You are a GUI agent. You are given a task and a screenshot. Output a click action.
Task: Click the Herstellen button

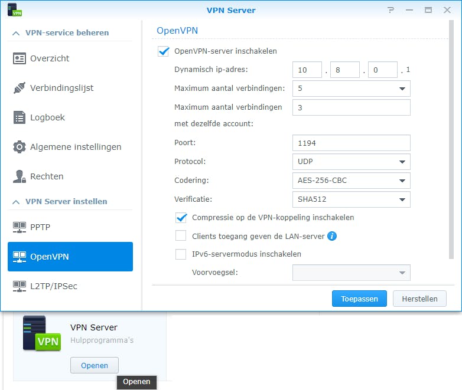pyautogui.click(x=419, y=299)
